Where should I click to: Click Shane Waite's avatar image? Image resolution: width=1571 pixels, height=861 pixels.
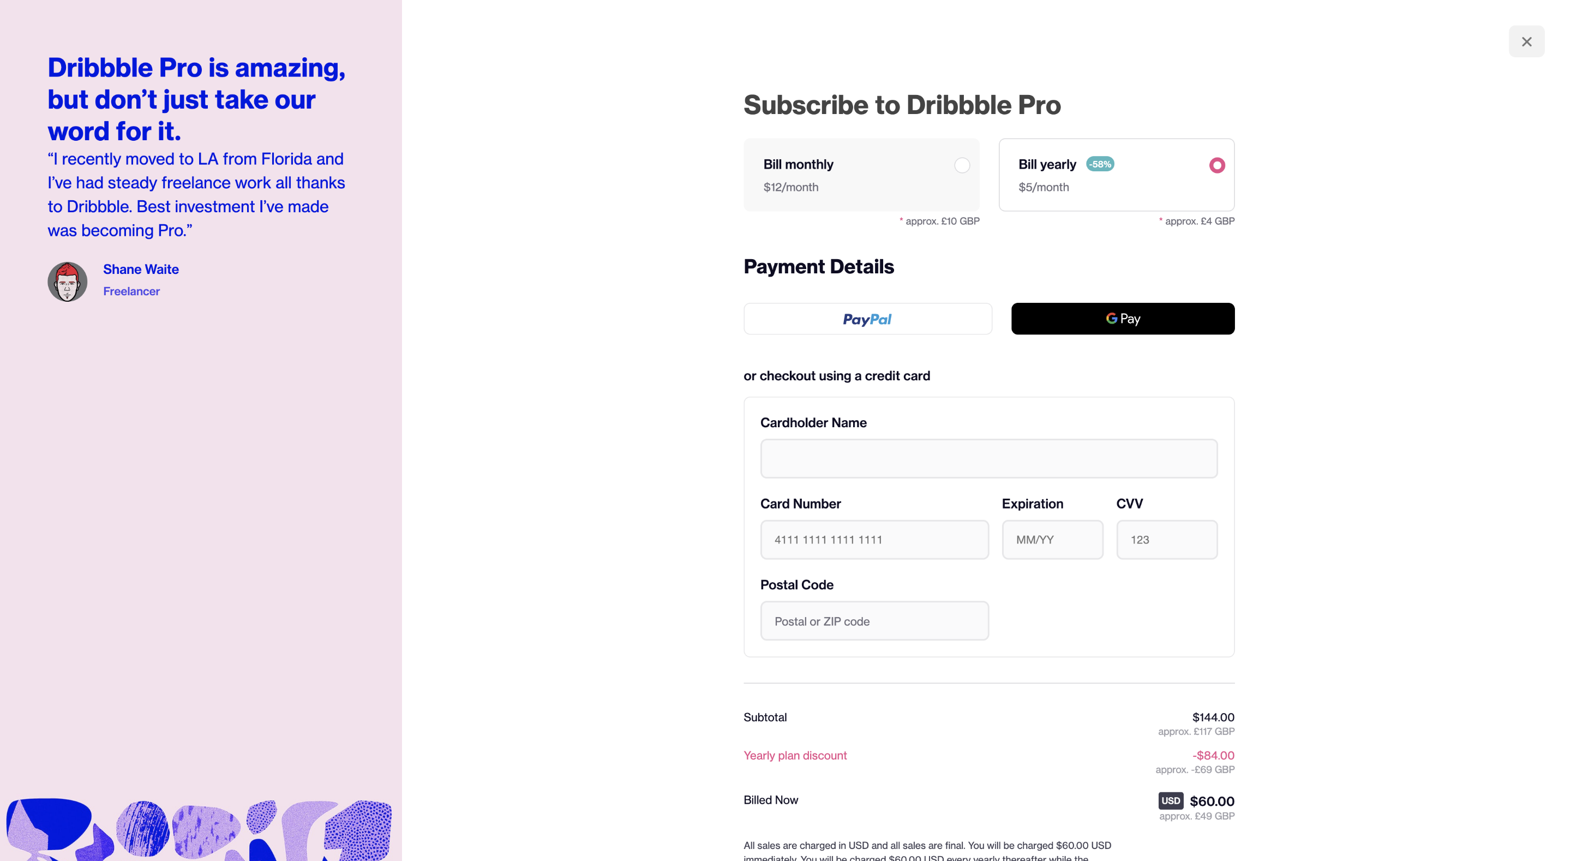[x=67, y=282]
